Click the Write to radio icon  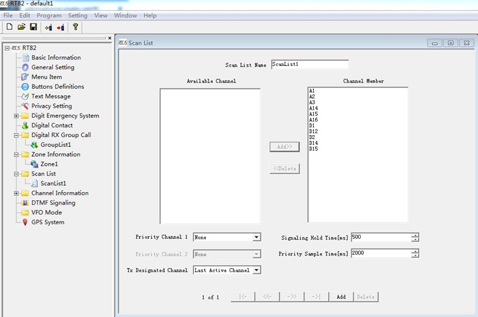60,27
